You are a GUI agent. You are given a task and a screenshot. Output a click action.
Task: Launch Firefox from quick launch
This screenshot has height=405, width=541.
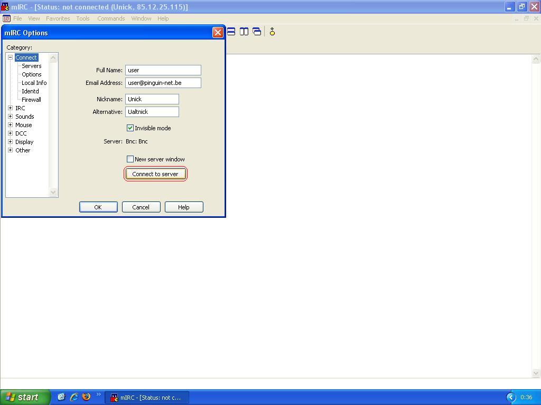tap(86, 397)
